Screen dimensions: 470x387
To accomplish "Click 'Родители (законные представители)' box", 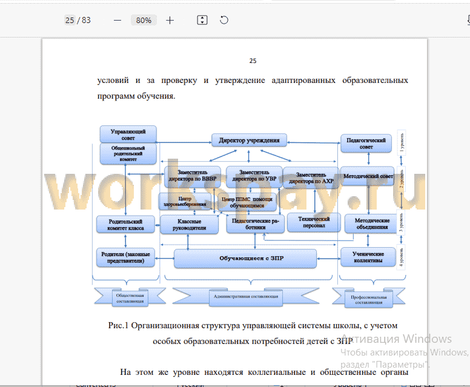I will point(125,257).
